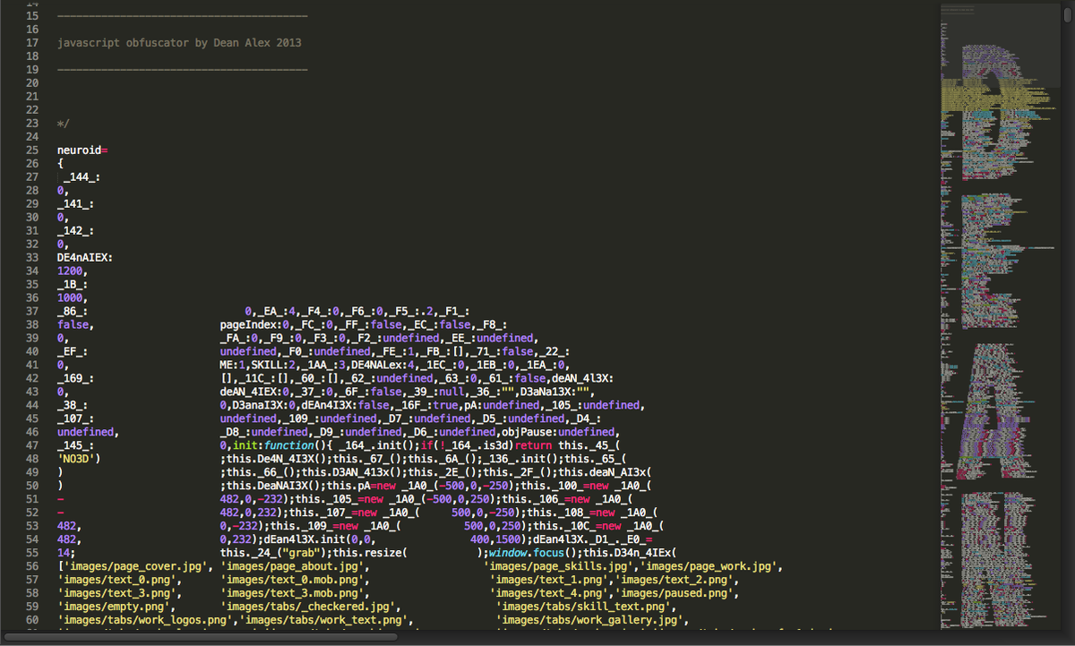The width and height of the screenshot is (1075, 646).
Task: Click the property '_1B_:'
Action: [72, 284]
